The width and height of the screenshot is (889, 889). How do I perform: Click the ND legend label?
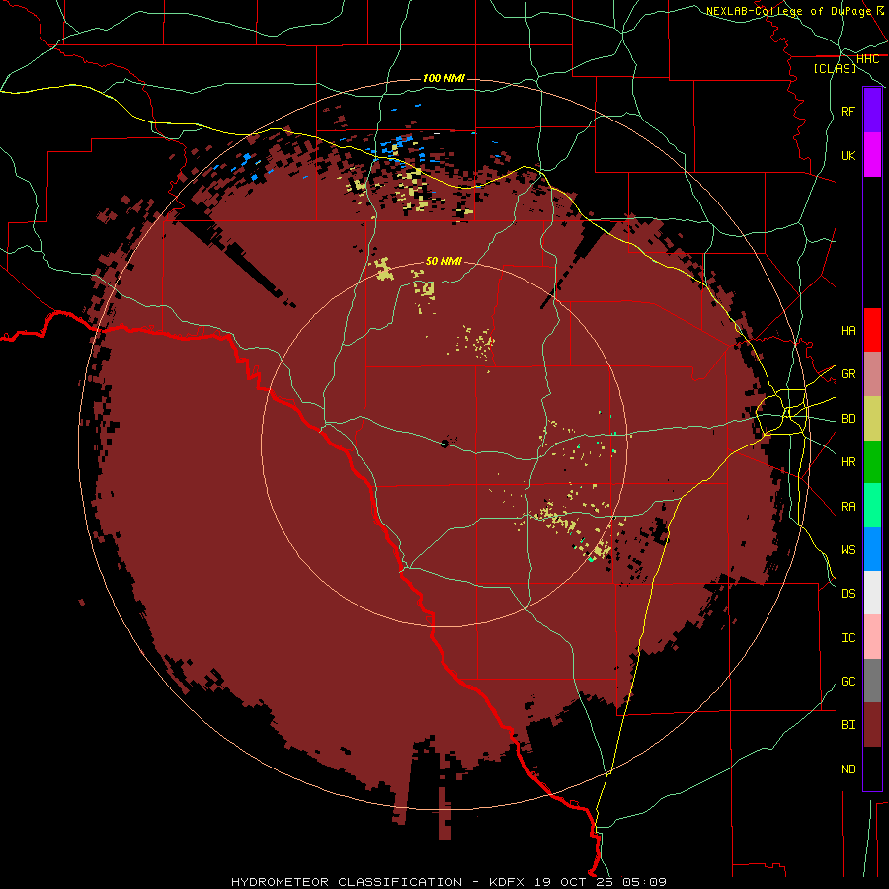pos(848,768)
